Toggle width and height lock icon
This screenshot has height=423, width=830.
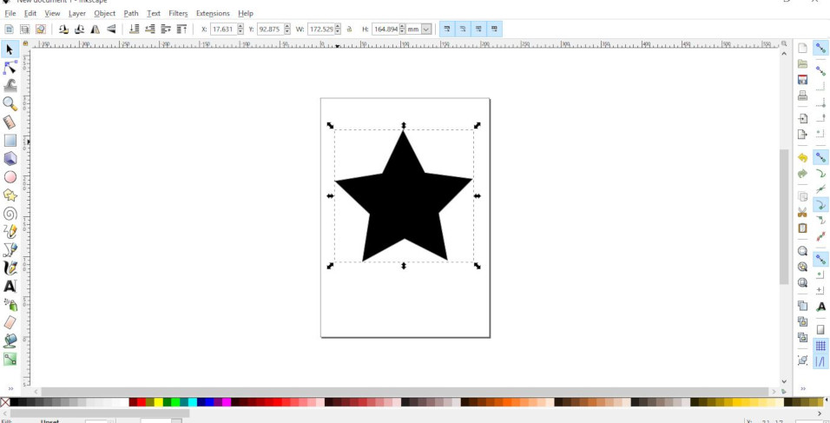click(349, 30)
